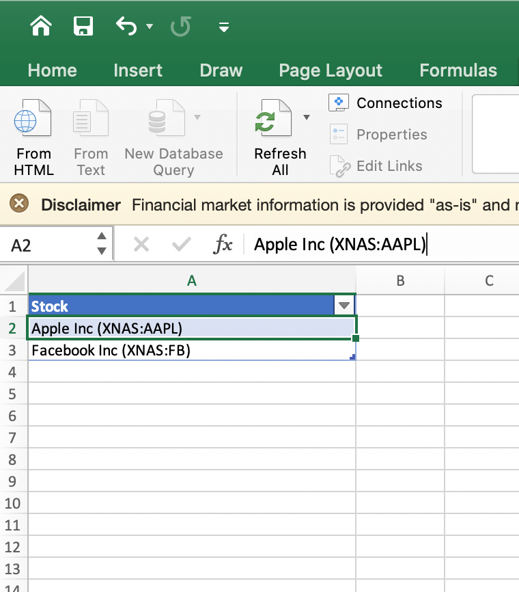Open the Stock column filter dropdown
The width and height of the screenshot is (519, 592).
(x=344, y=305)
